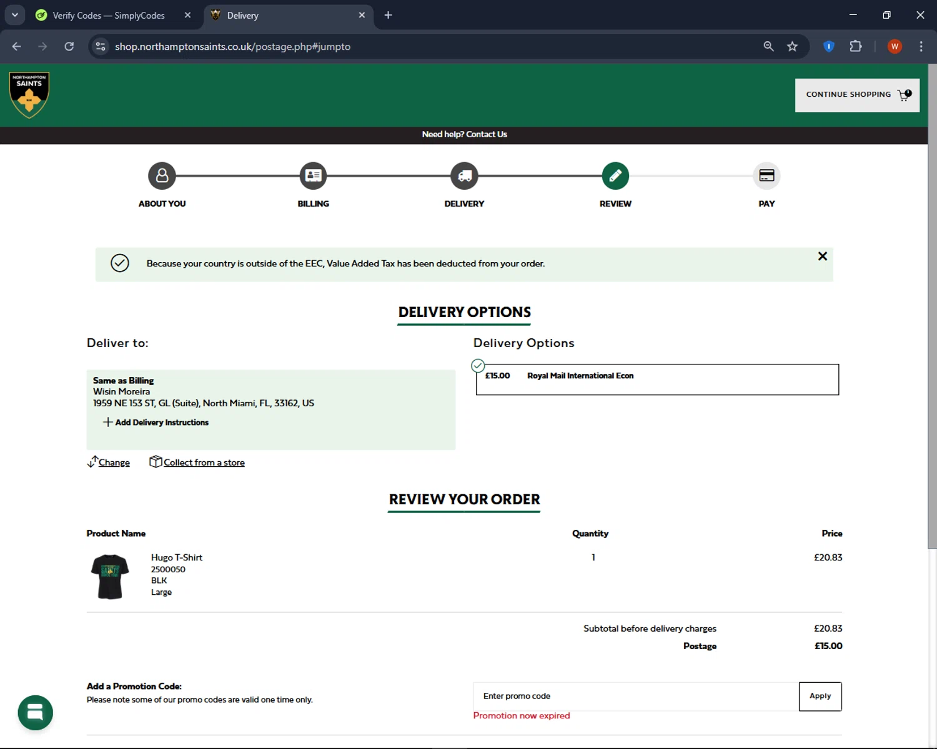Go to the Billing step icon
The image size is (937, 749).
(x=313, y=176)
